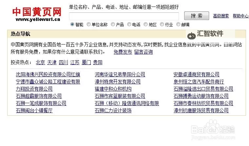The width and height of the screenshot is (249, 146).
Task: Open the 高级搜索 advanced search link
Action: point(221,16)
